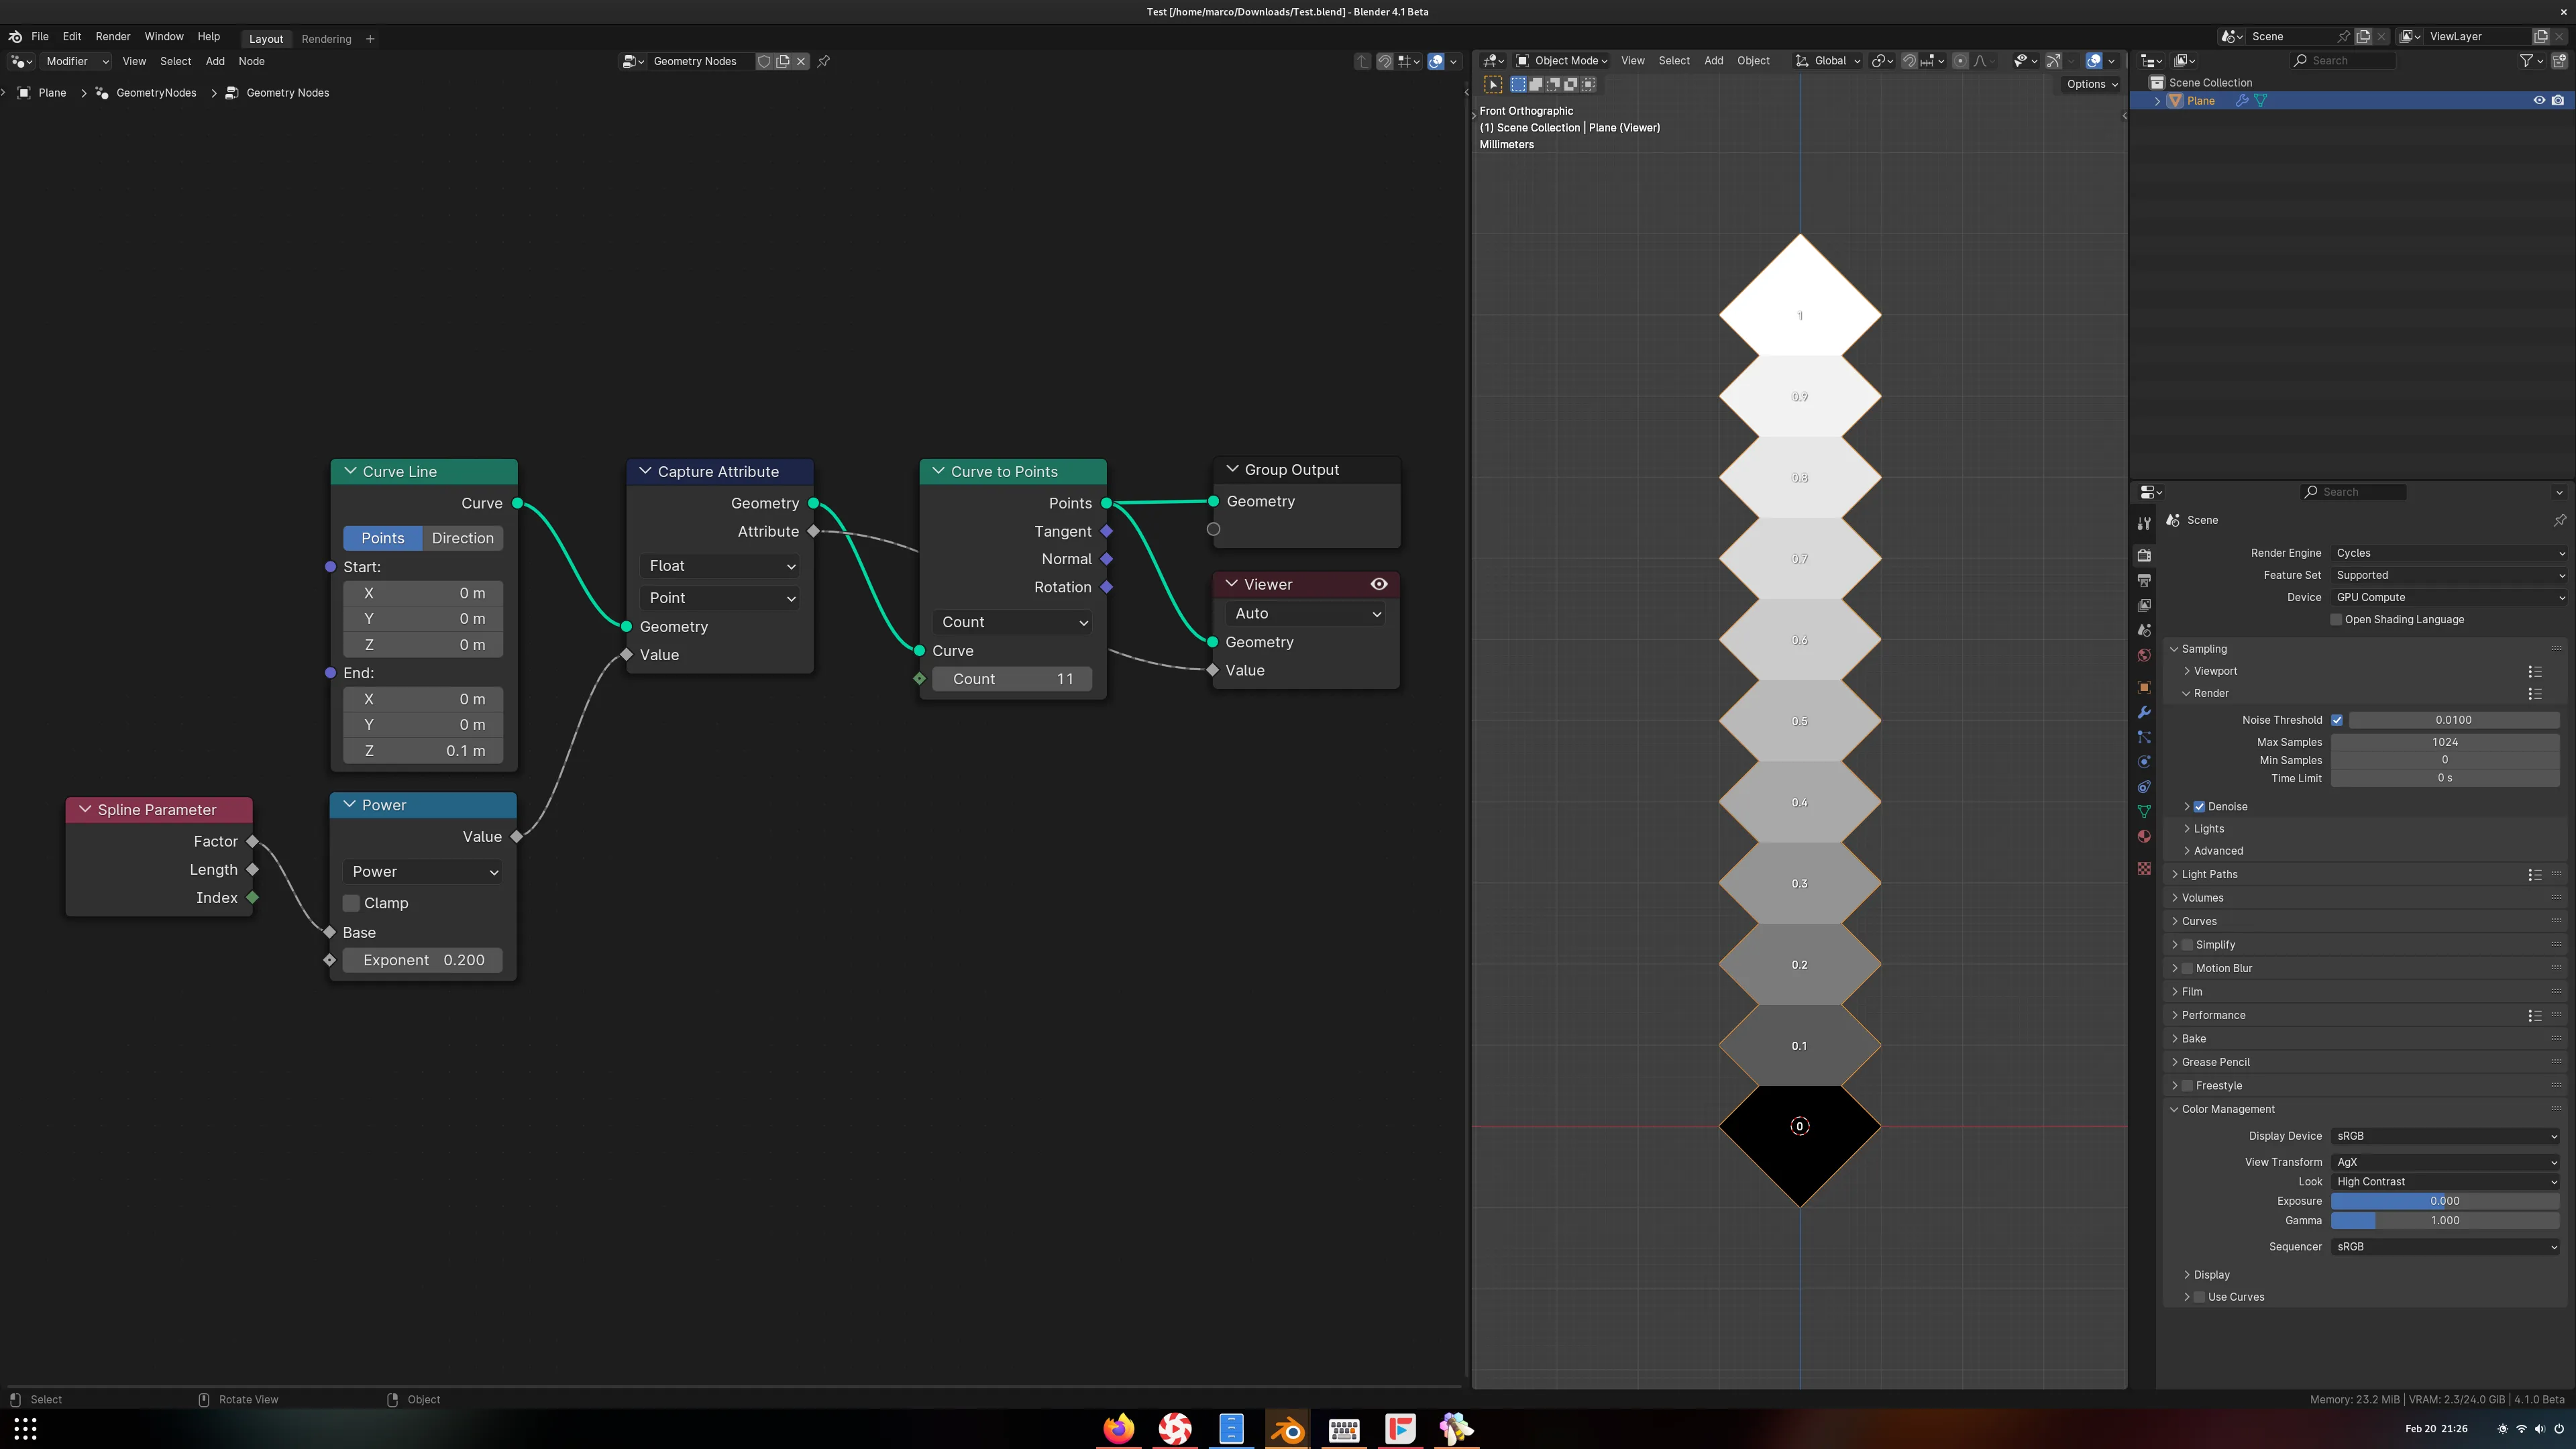The width and height of the screenshot is (2576, 1449).
Task: Enable the Motion Blur checkbox
Action: (x=2187, y=968)
